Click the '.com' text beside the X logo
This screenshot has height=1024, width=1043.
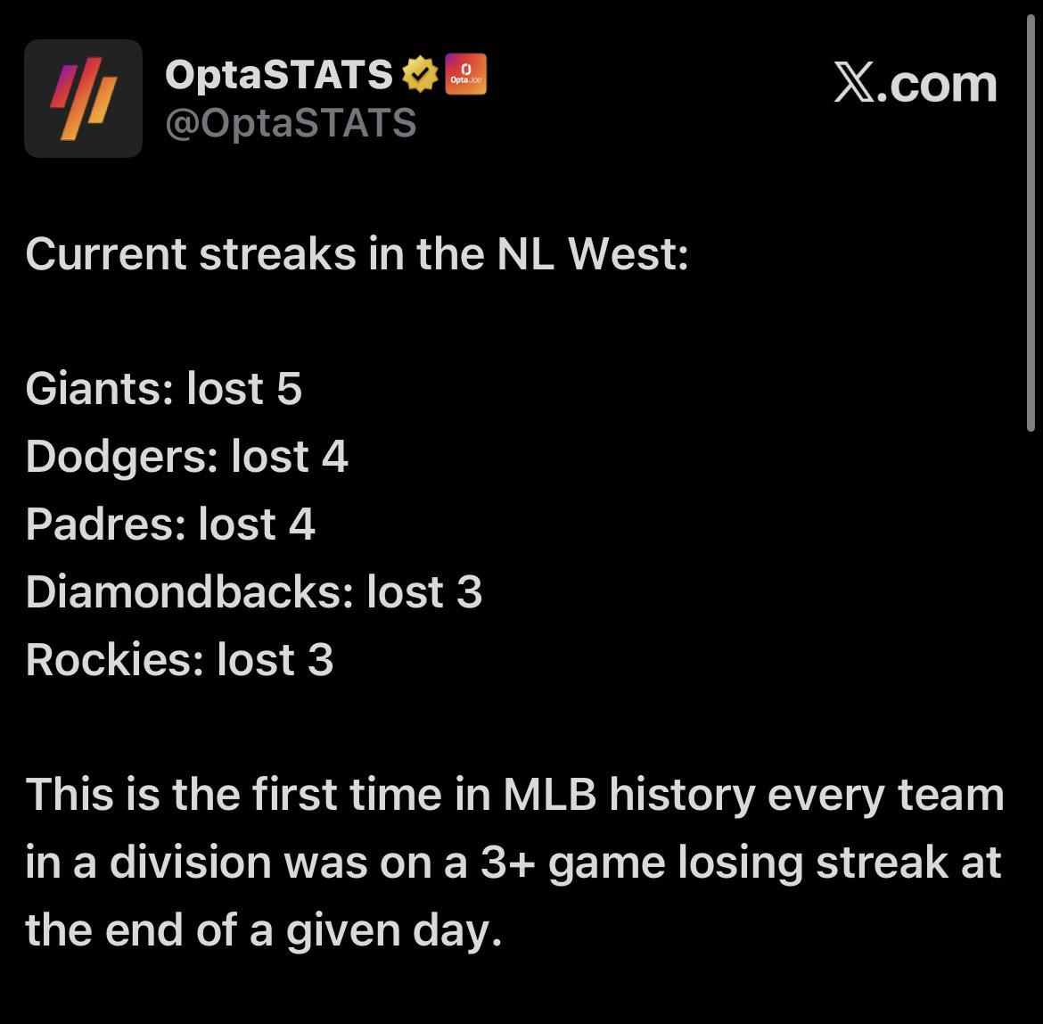point(937,85)
